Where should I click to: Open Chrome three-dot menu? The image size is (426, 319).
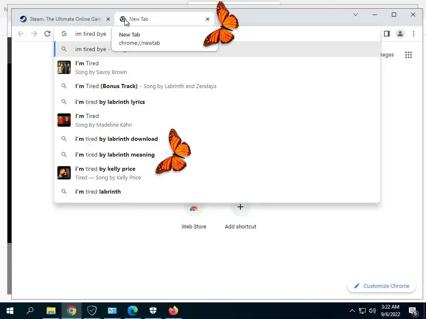click(x=414, y=34)
